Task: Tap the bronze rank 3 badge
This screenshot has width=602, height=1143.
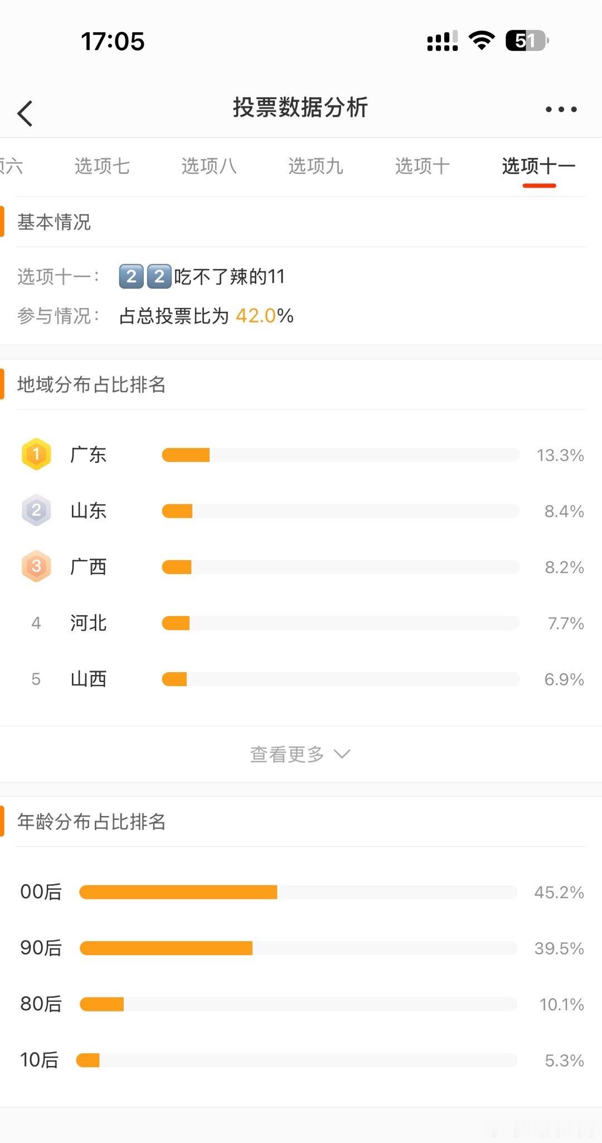Action: click(x=36, y=566)
